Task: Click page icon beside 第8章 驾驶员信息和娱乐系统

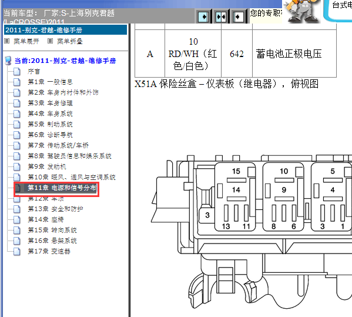Action: 17,156
